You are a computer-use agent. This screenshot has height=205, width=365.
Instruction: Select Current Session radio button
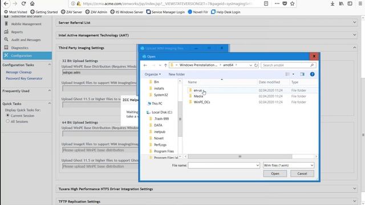7,116
